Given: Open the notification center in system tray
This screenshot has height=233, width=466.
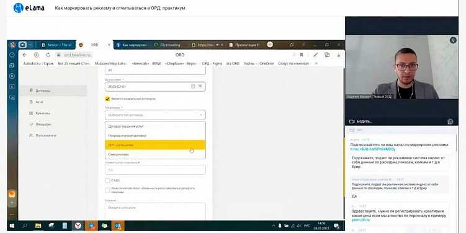Looking at the screenshot, I should 337,226.
